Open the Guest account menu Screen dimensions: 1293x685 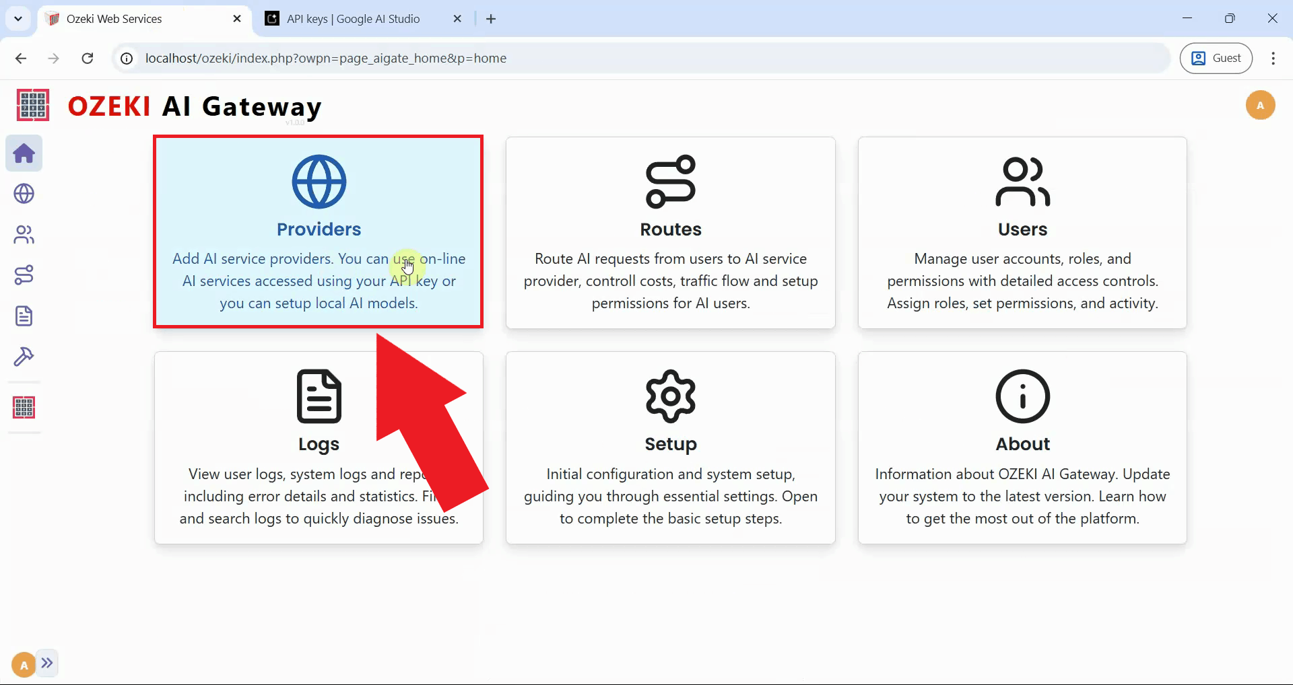coord(1216,58)
